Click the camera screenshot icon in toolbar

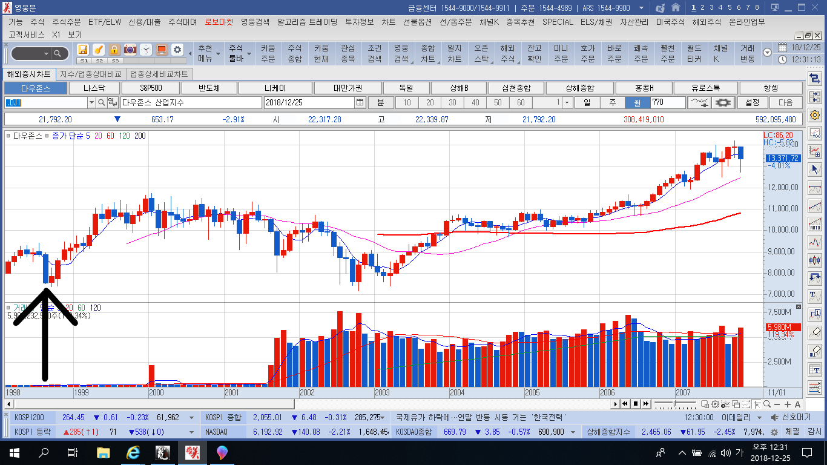point(130,50)
